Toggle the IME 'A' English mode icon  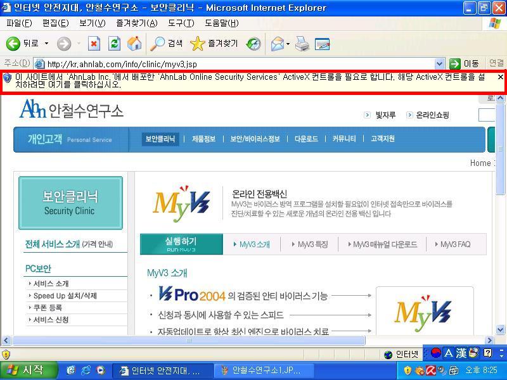click(x=449, y=353)
